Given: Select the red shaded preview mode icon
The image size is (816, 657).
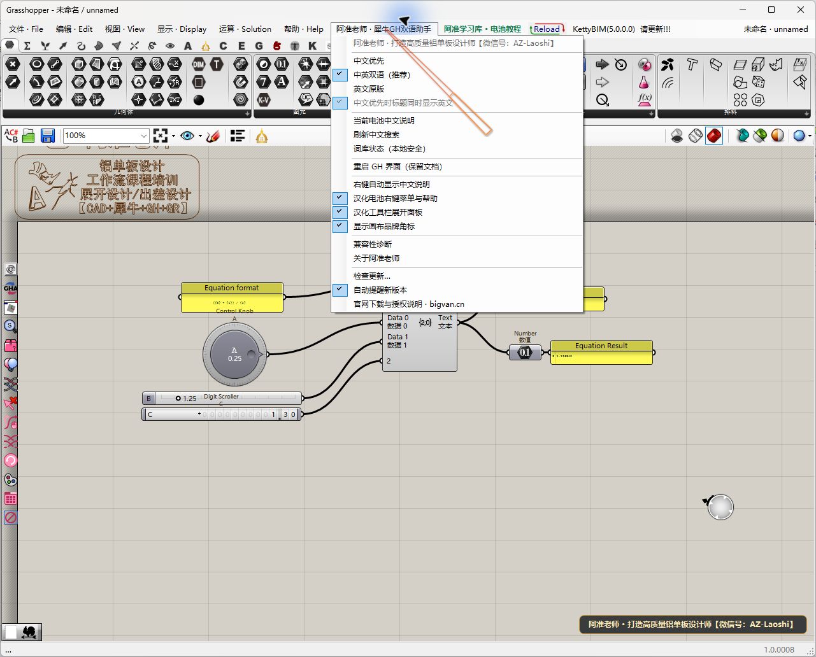Looking at the screenshot, I should pyautogui.click(x=714, y=135).
